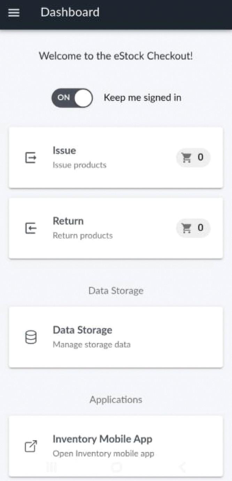Open the Return cart counter badge
Image resolution: width=232 pixels, height=481 pixels.
[x=193, y=228]
